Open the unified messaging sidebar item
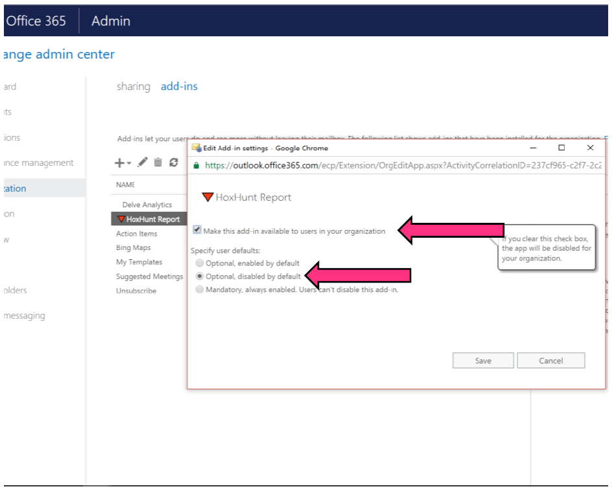Viewport: 614px width, 491px height. coord(24,315)
